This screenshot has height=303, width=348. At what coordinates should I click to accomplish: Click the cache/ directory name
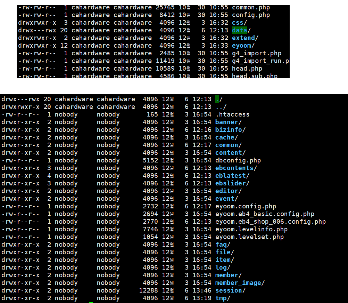pos(226,137)
